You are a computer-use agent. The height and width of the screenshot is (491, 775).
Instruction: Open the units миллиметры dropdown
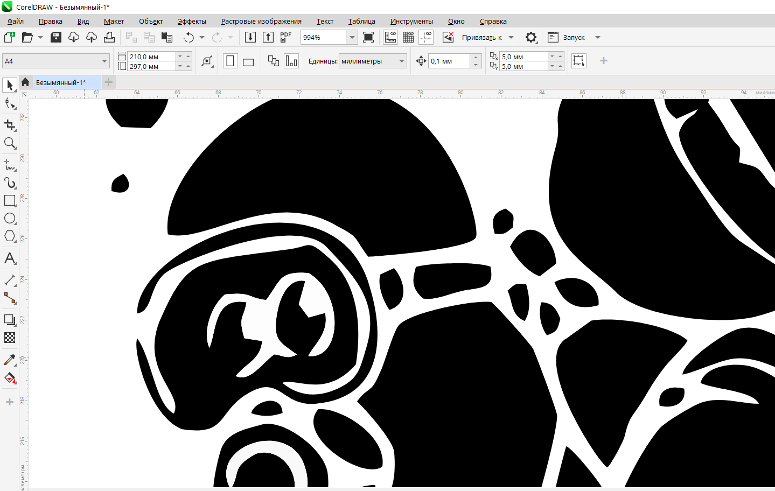coord(401,61)
